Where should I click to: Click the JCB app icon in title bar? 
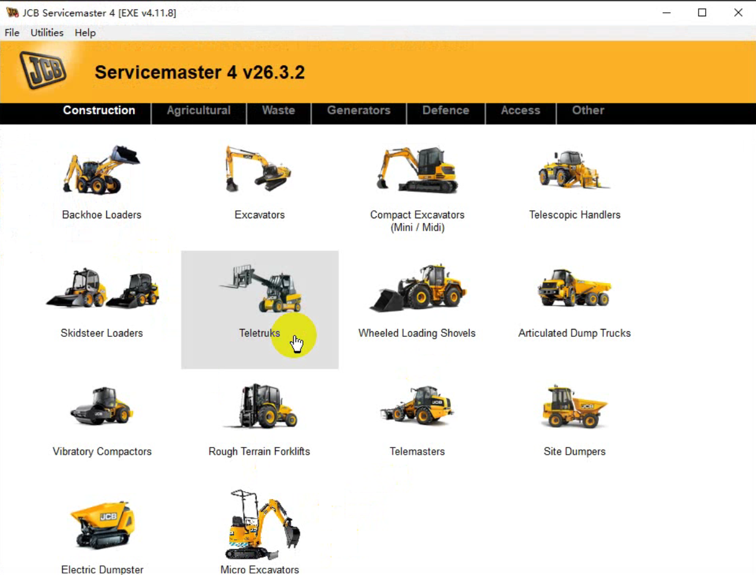point(12,13)
